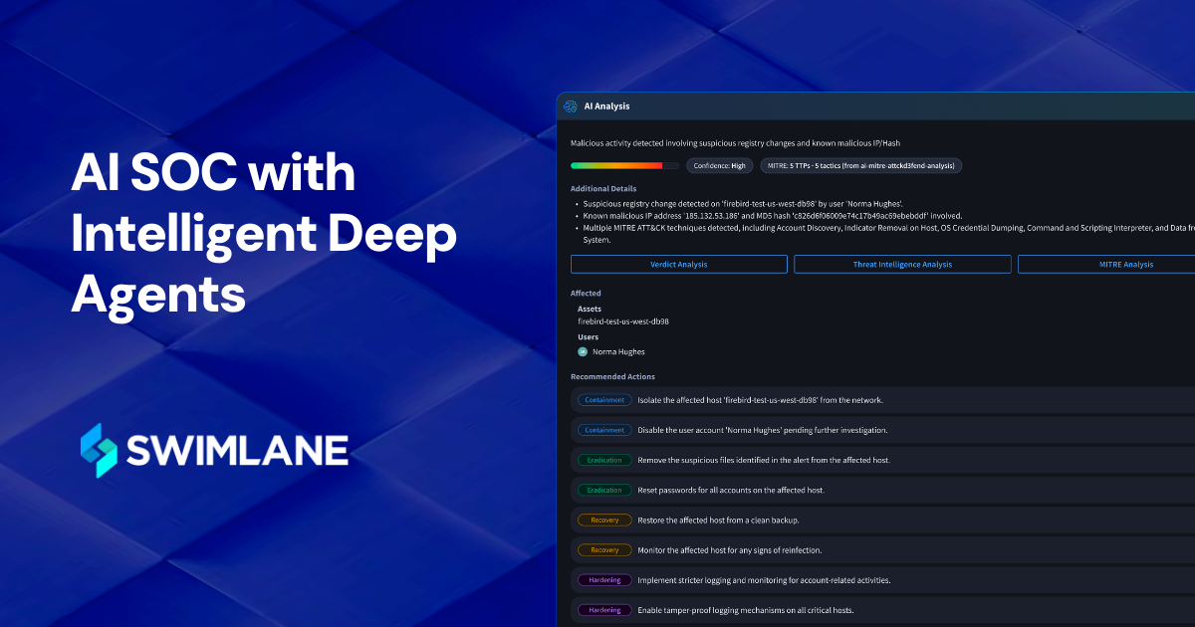Click the Containment tag for disabling user account
1195x627 pixels.
tap(604, 430)
